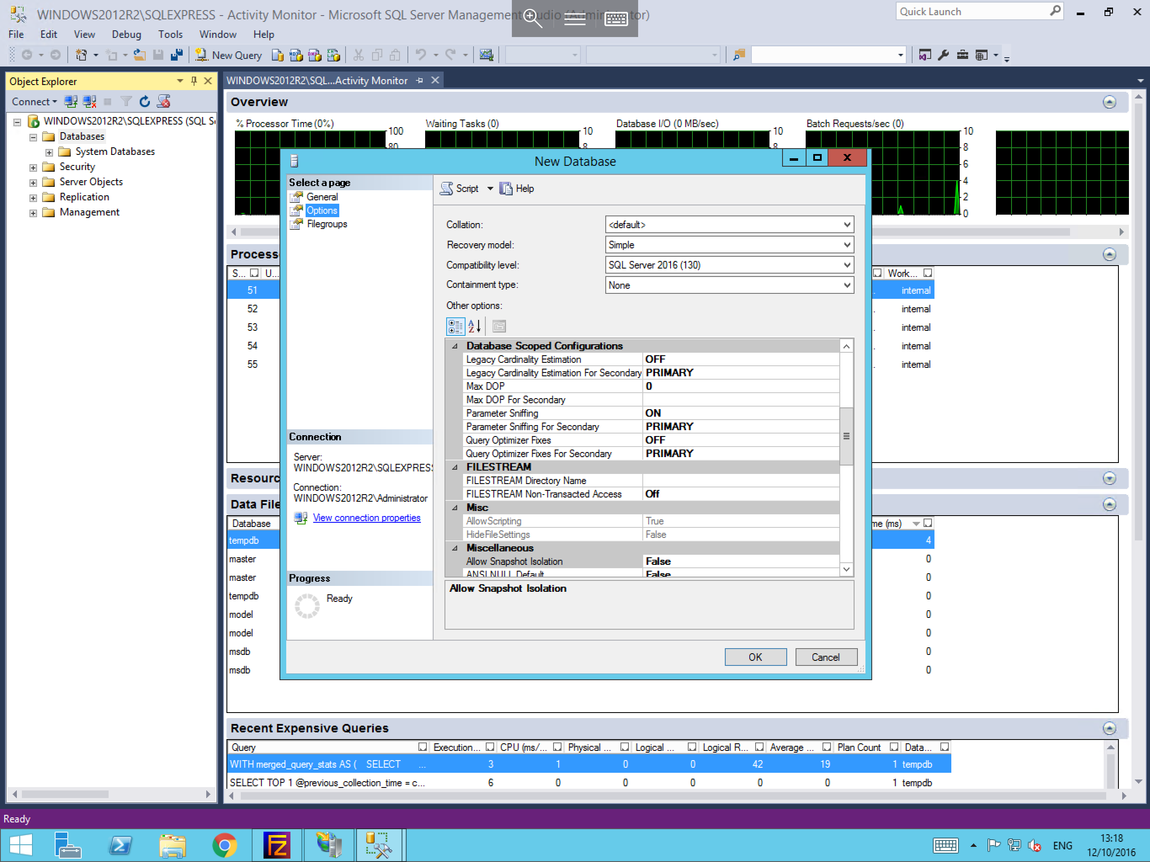Viewport: 1150px width, 862px height.
Task: Click the Find in Files icon
Action: [x=739, y=55]
